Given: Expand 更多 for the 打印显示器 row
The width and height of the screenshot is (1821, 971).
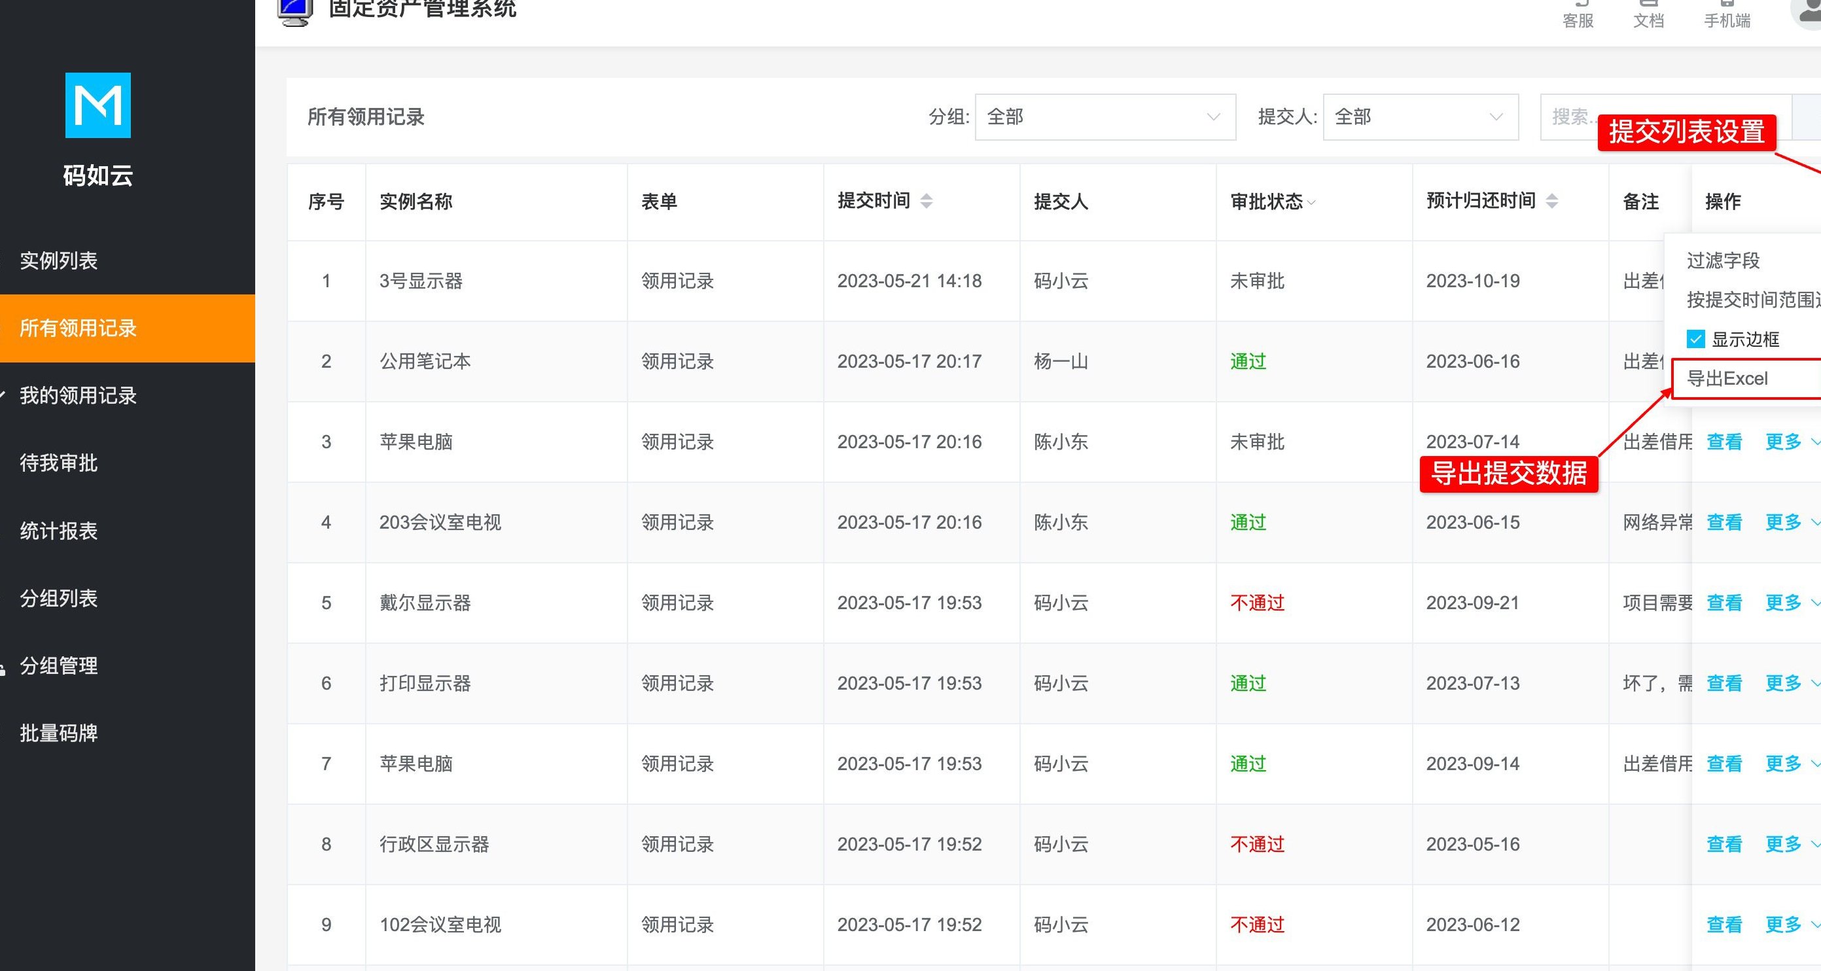Looking at the screenshot, I should tap(1792, 683).
